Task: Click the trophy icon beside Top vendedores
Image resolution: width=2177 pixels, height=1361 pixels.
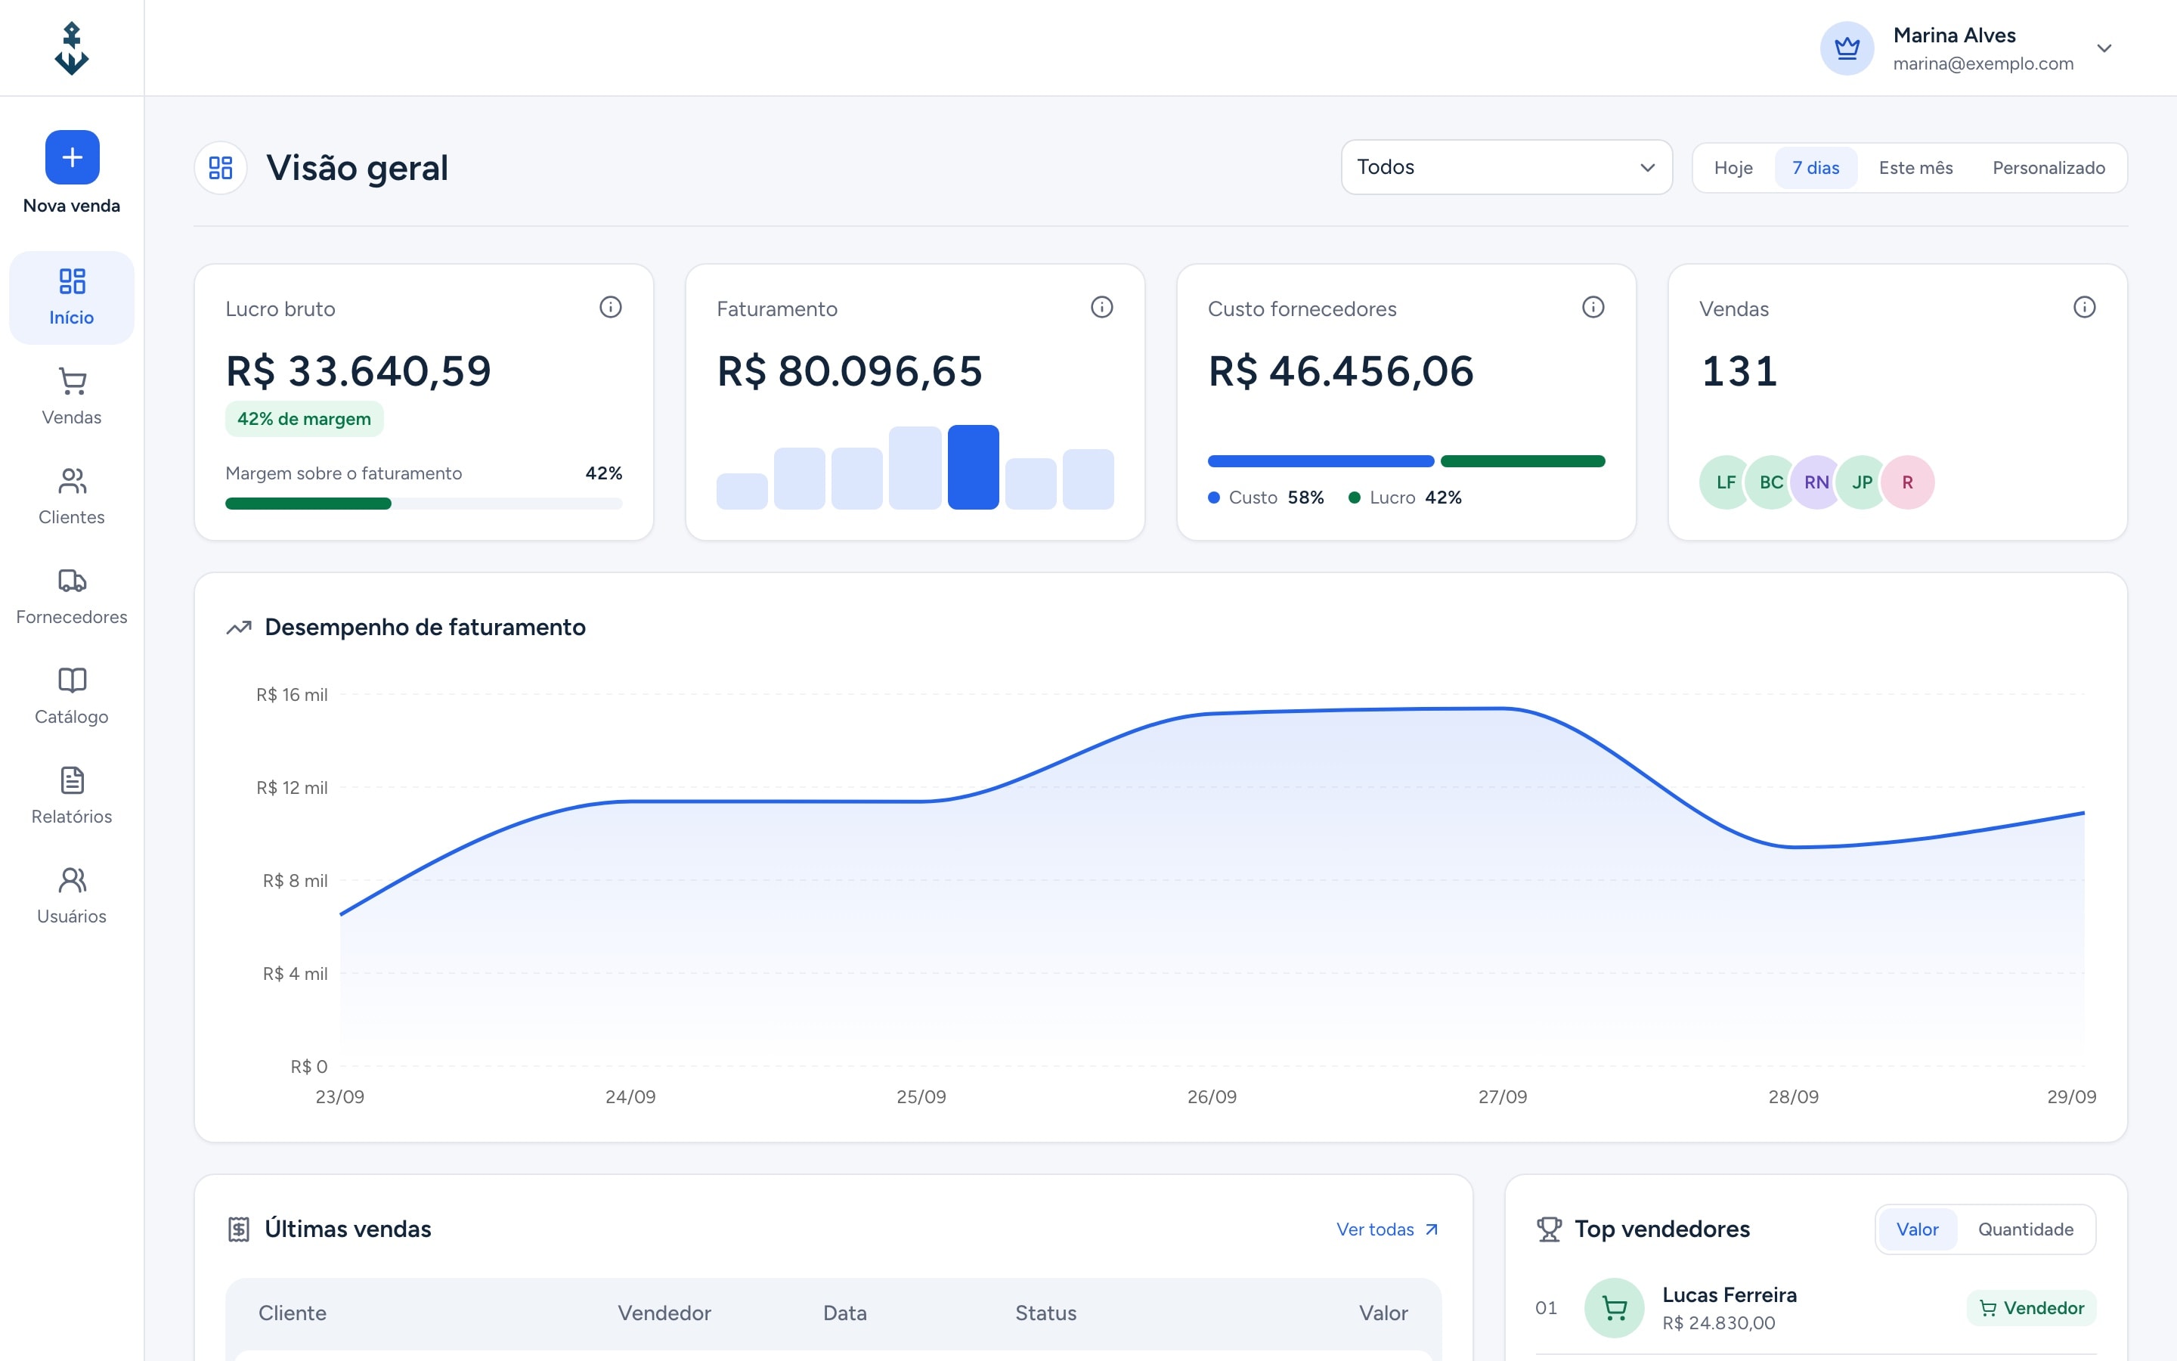Action: click(1549, 1229)
